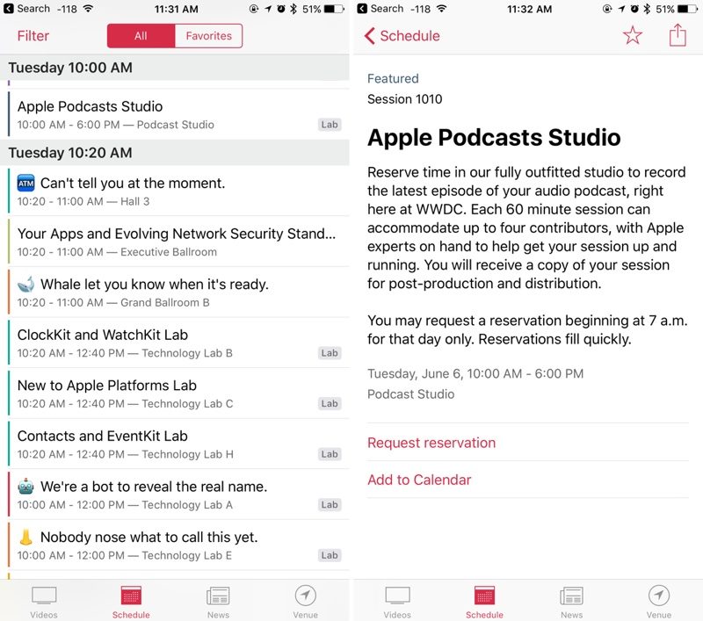Tap Lab badge on Contacts and EventKit row
This screenshot has height=621, width=703.
(x=330, y=454)
